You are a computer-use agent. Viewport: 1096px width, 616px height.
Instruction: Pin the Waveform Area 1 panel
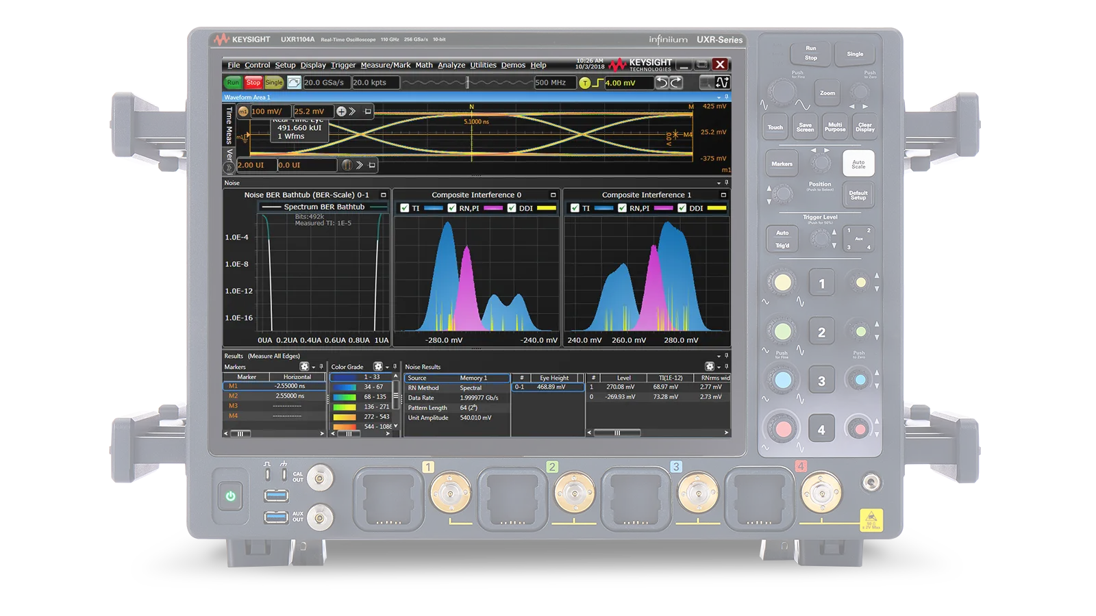pos(726,97)
